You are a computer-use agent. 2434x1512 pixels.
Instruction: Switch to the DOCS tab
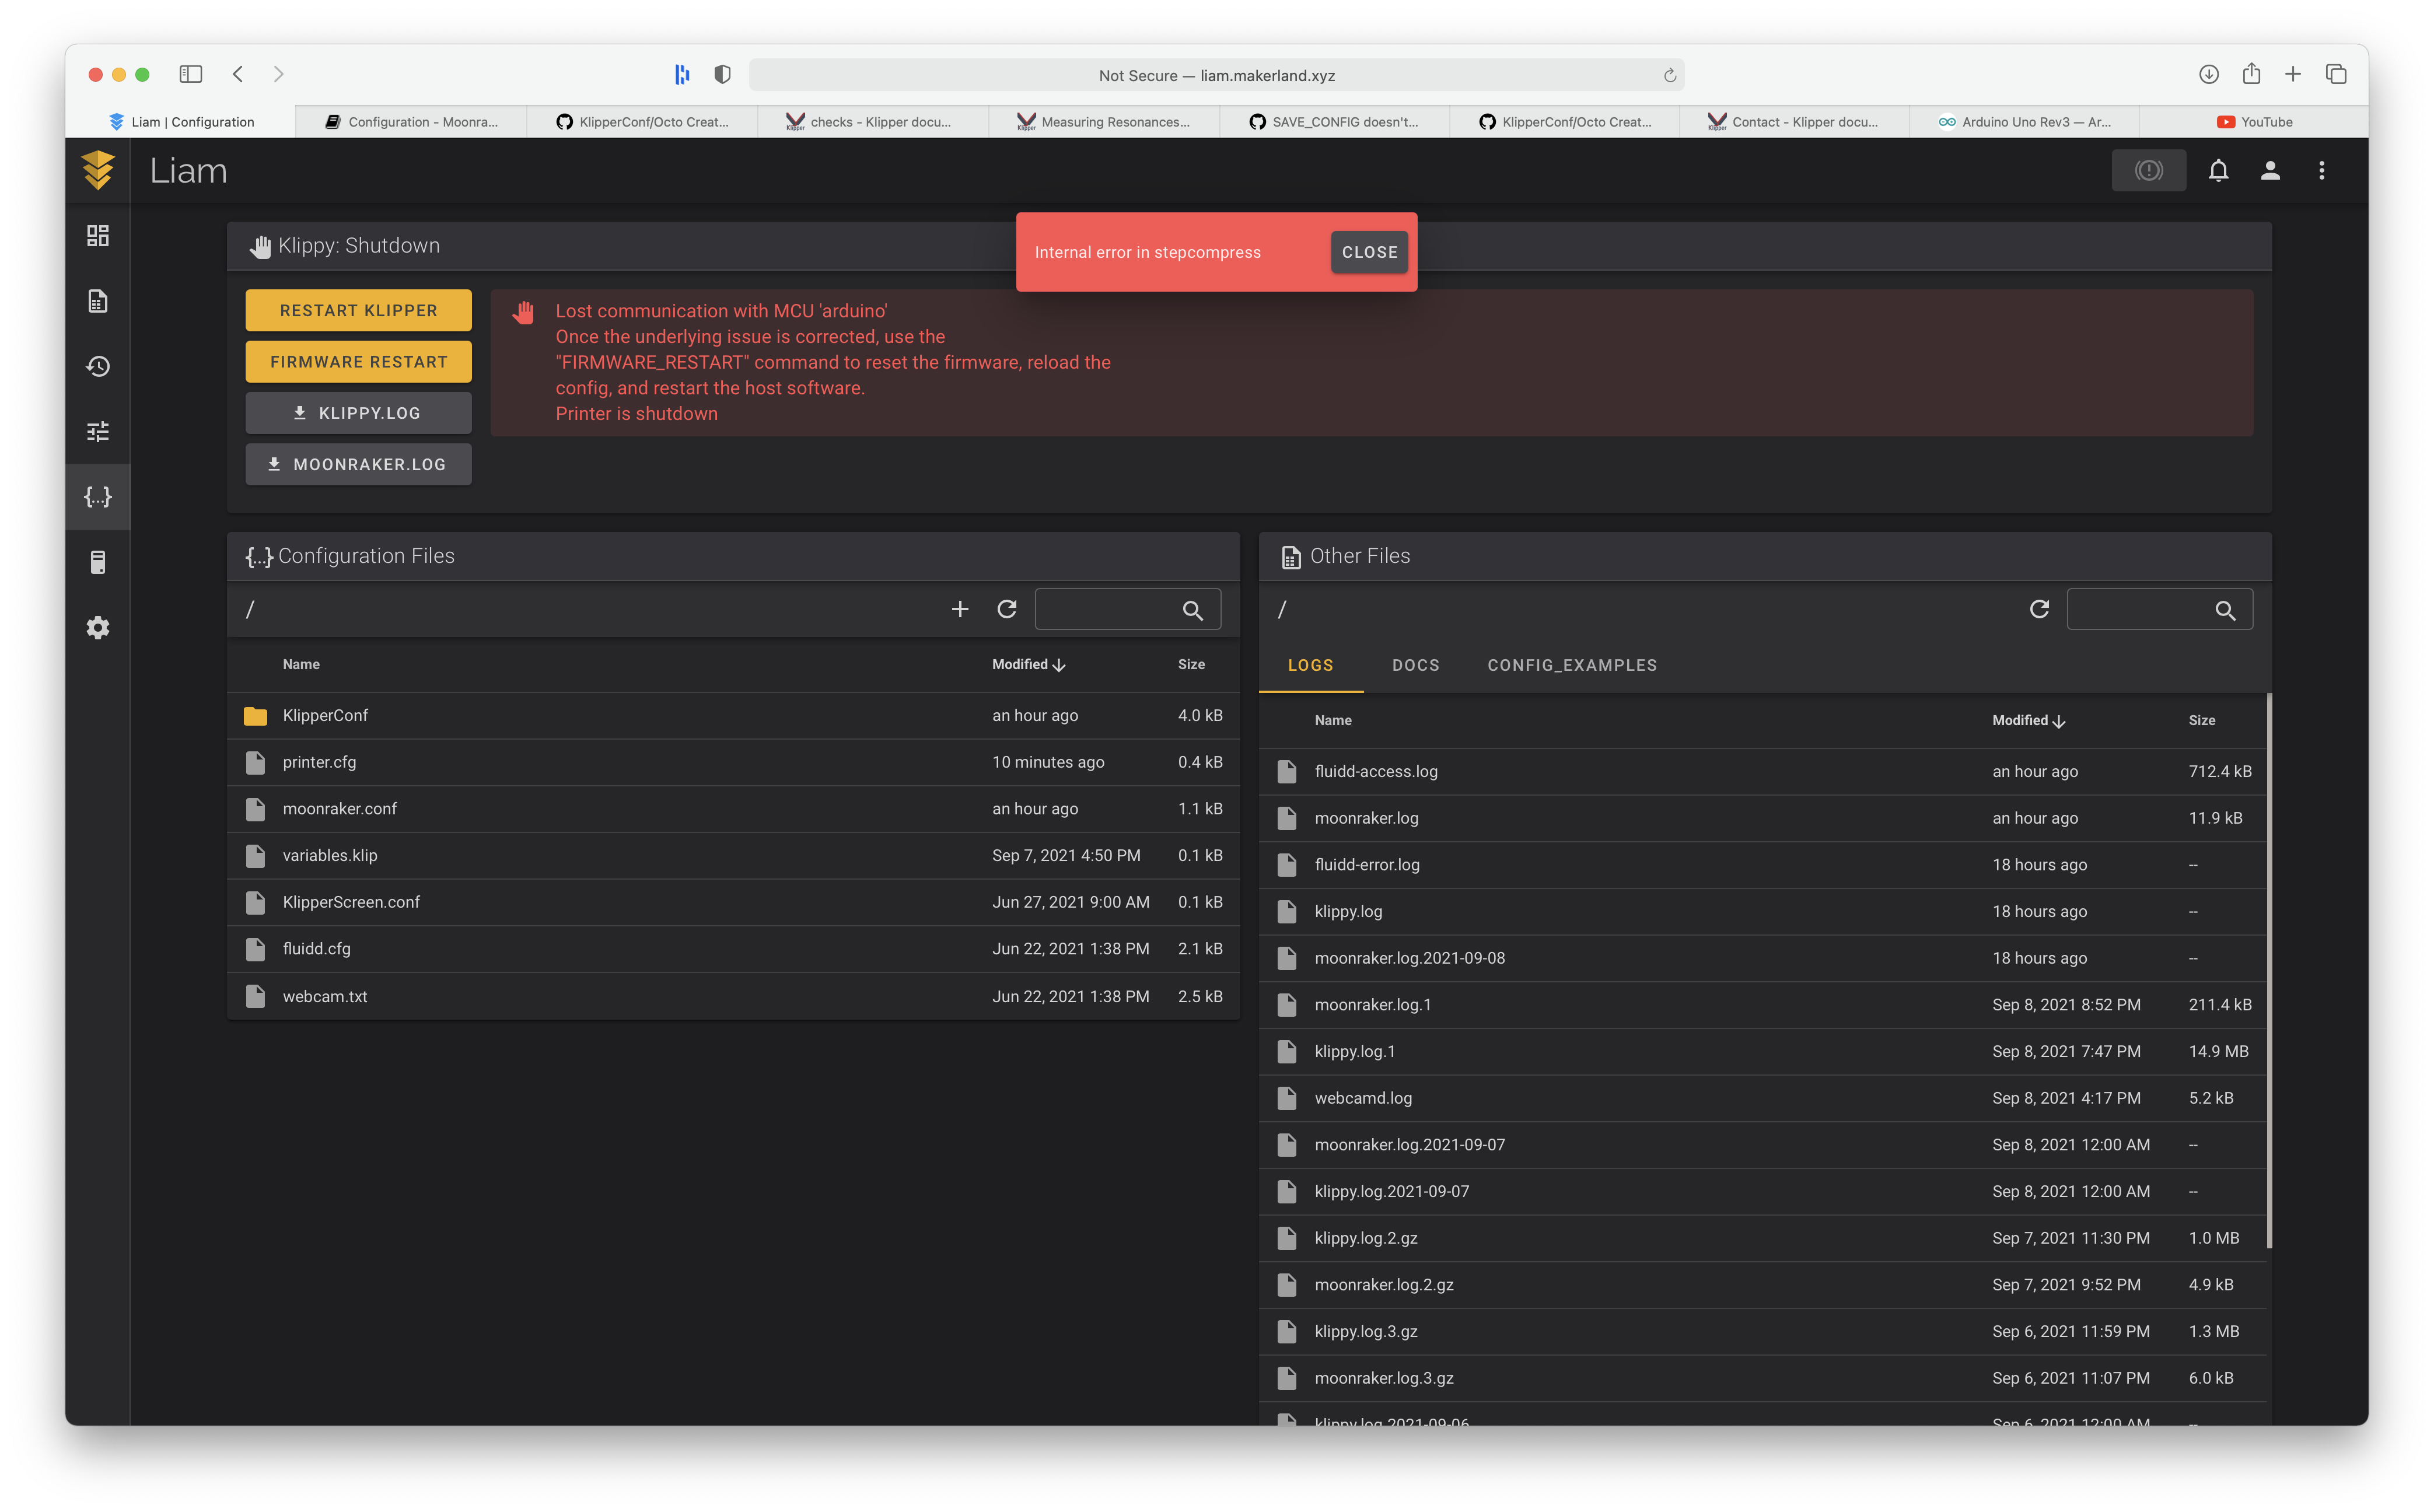point(1415,665)
